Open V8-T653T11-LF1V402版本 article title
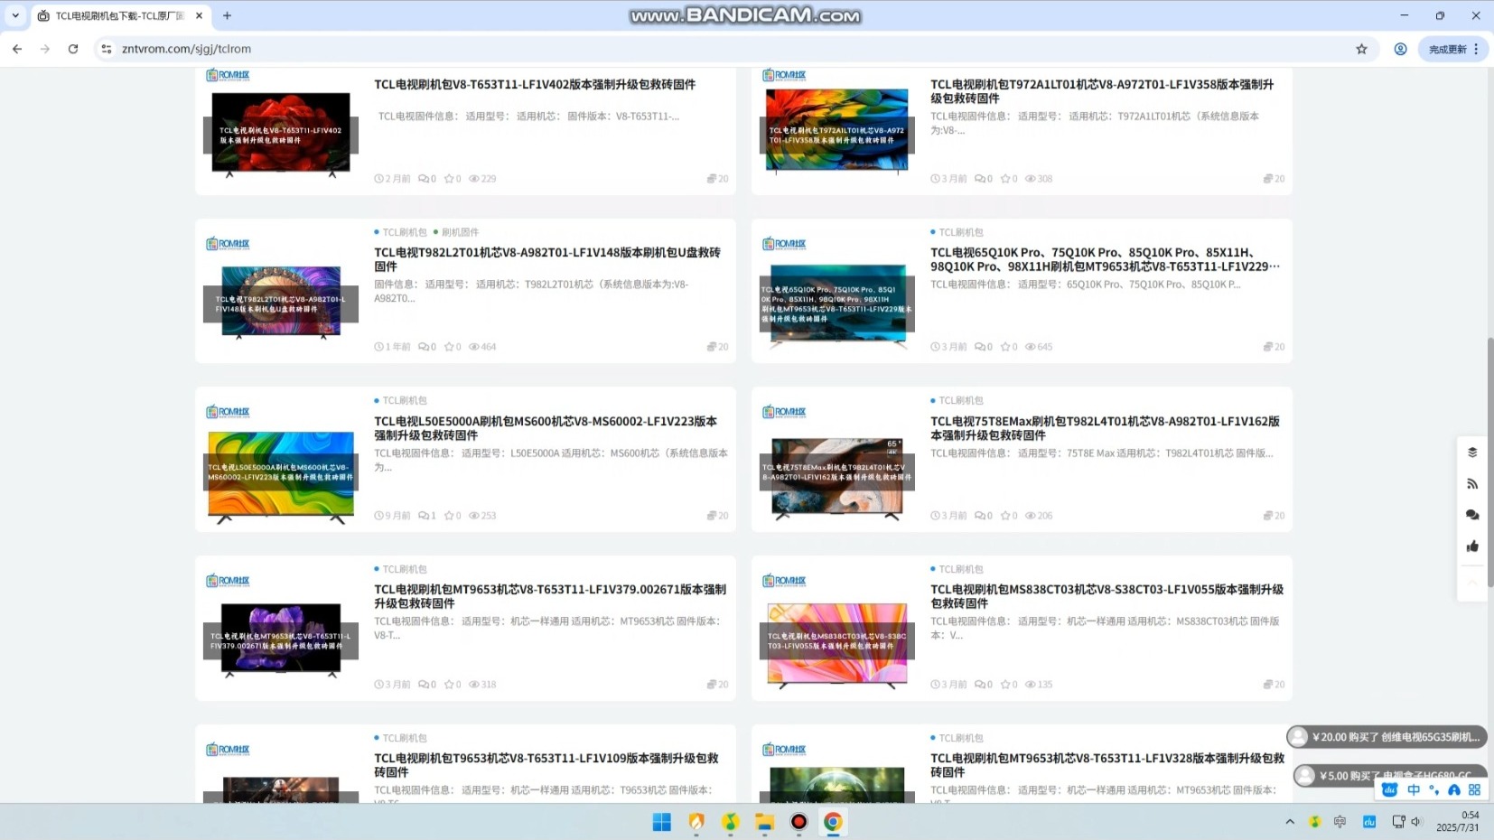The width and height of the screenshot is (1494, 840). pyautogui.click(x=535, y=85)
